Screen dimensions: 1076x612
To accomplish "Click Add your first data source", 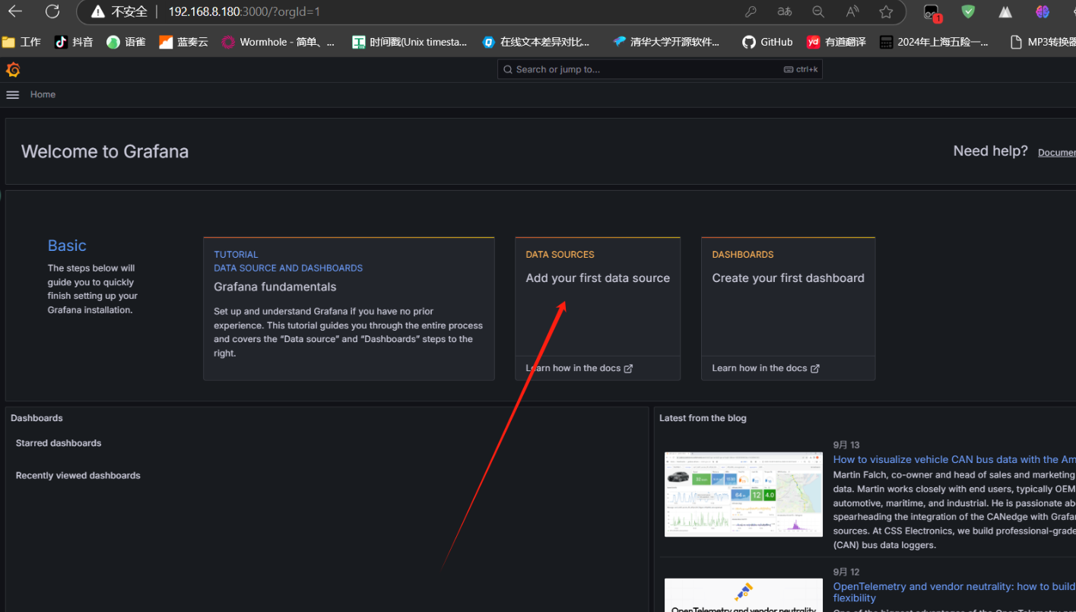I will point(598,278).
